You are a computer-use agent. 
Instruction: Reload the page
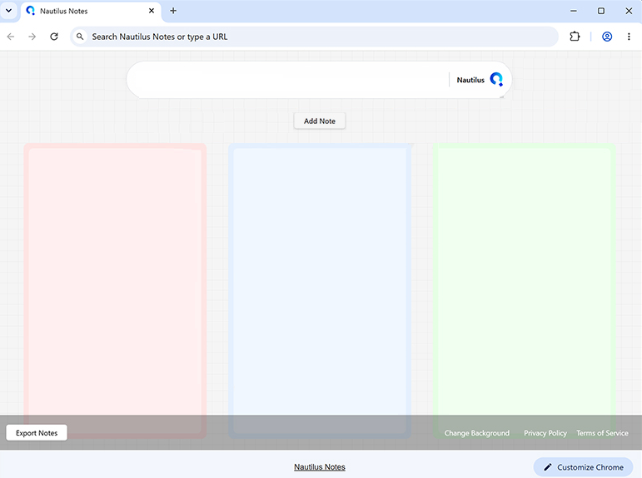[x=54, y=37]
